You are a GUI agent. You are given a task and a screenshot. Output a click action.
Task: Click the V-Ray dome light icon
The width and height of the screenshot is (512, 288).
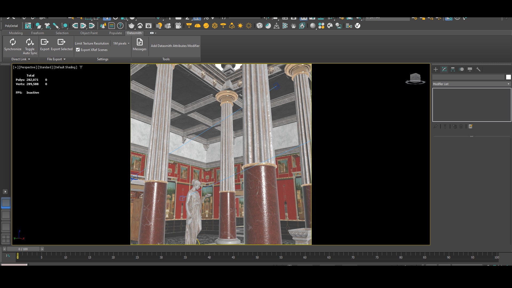(198, 26)
